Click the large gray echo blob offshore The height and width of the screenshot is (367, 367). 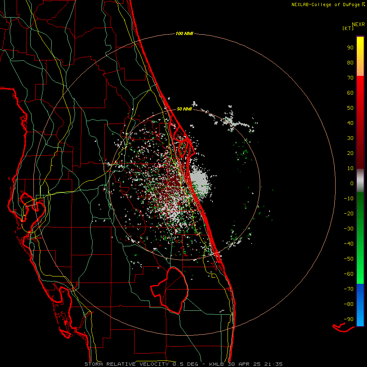click(199, 183)
